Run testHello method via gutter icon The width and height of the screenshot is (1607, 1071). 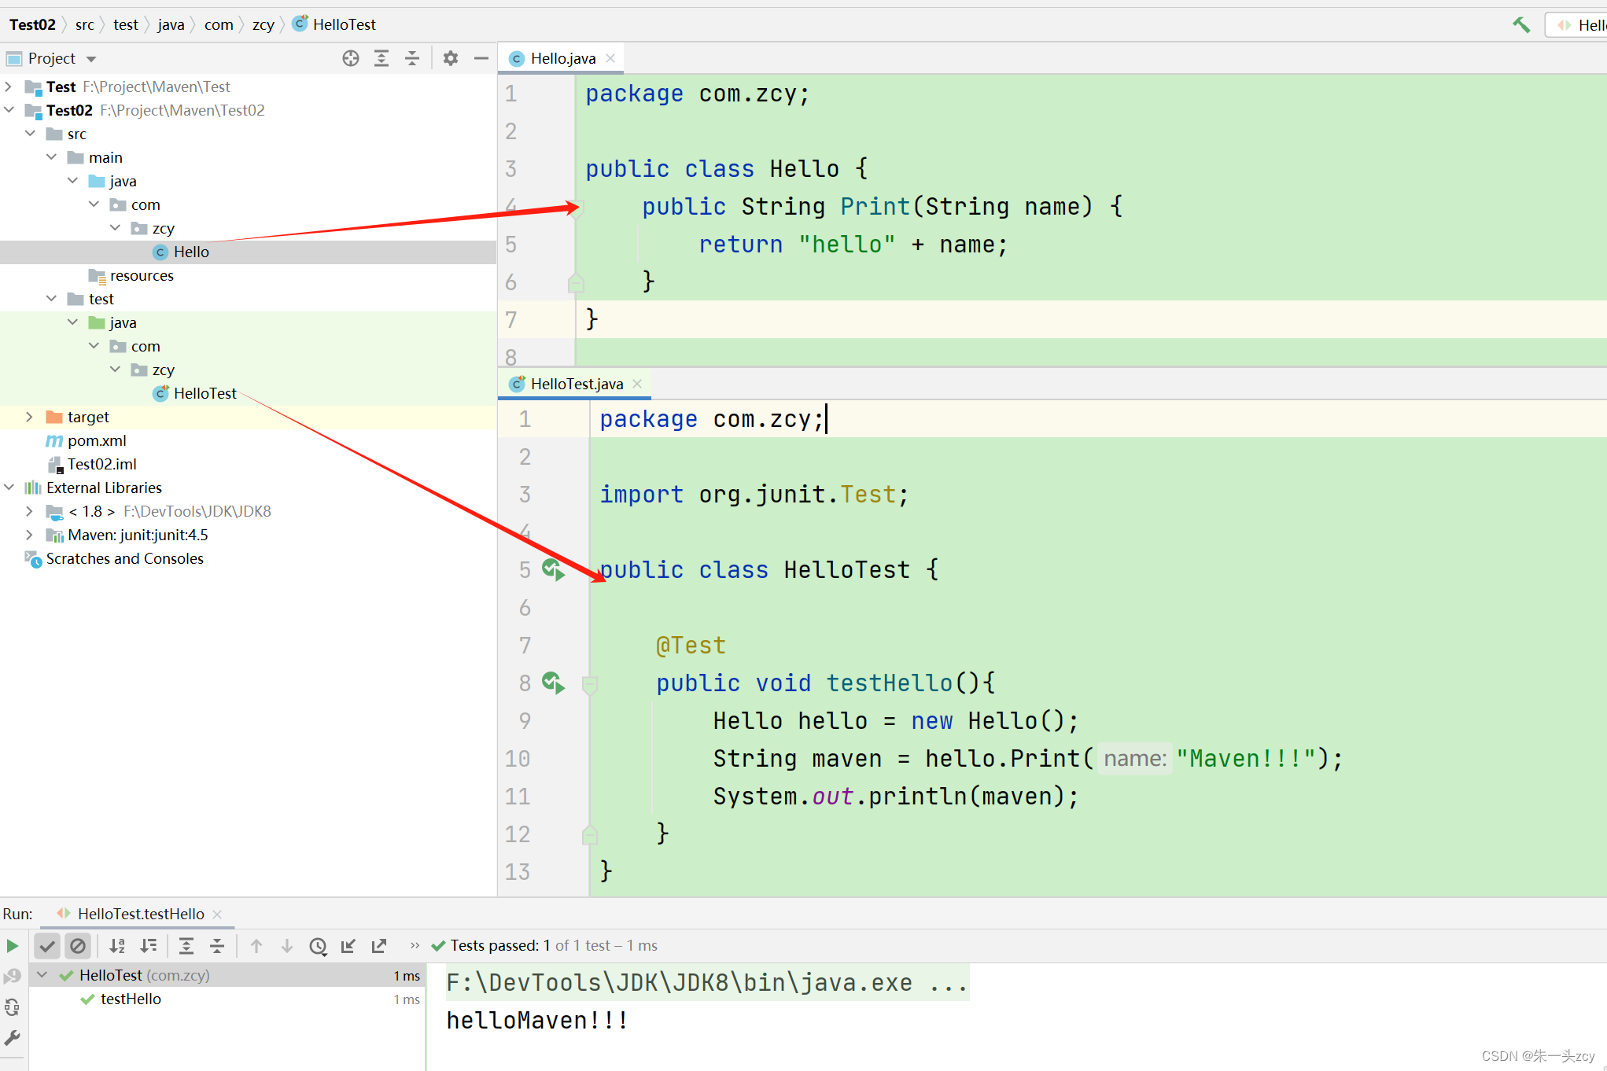pos(554,683)
